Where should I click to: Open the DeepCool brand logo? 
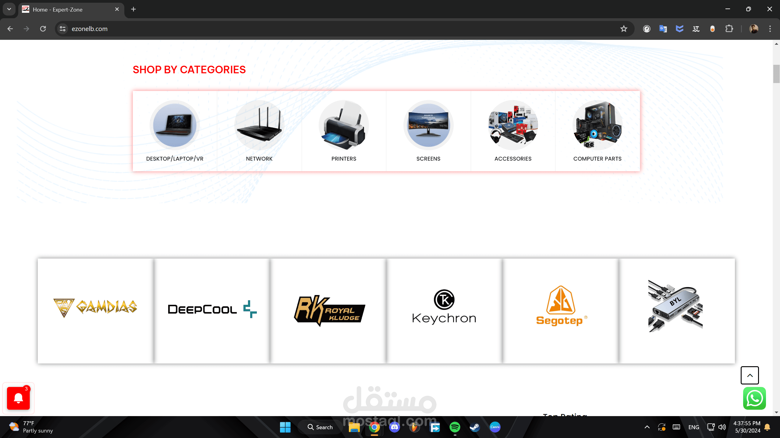click(x=212, y=309)
